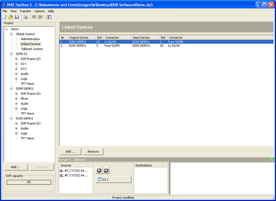Click the Save floppy disk icon
This screenshot has height=201, width=276.
tap(17, 17)
